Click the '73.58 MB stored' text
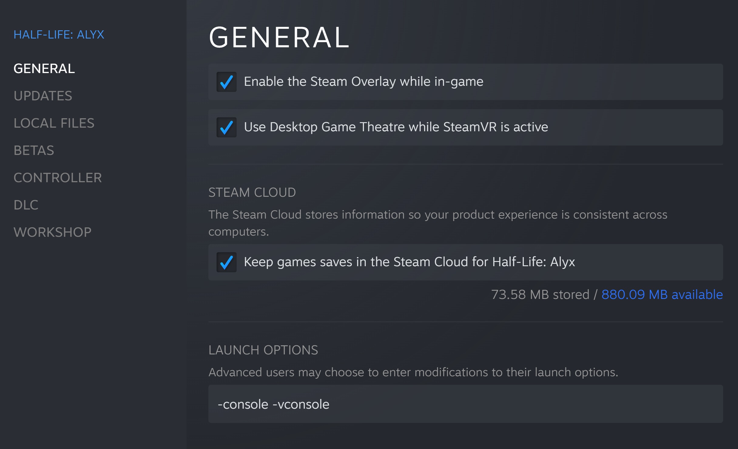The image size is (738, 449). coord(540,294)
